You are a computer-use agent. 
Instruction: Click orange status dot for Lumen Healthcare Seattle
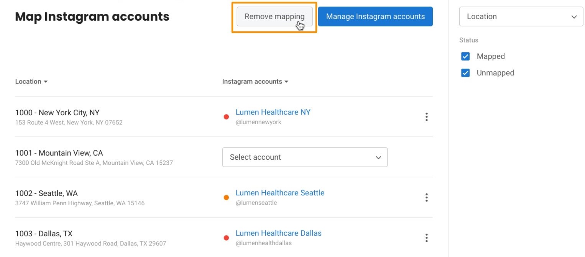click(x=226, y=198)
